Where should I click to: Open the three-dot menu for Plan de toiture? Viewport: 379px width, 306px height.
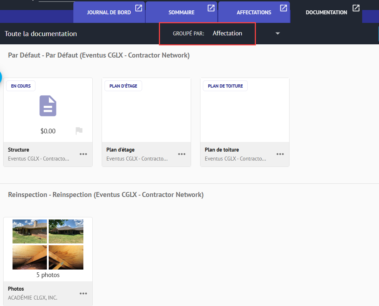pos(280,154)
